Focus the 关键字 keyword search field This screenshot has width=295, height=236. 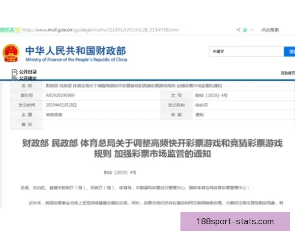246,51
